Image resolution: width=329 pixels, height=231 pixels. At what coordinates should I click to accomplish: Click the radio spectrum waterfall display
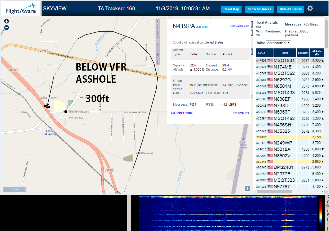click(x=228, y=213)
